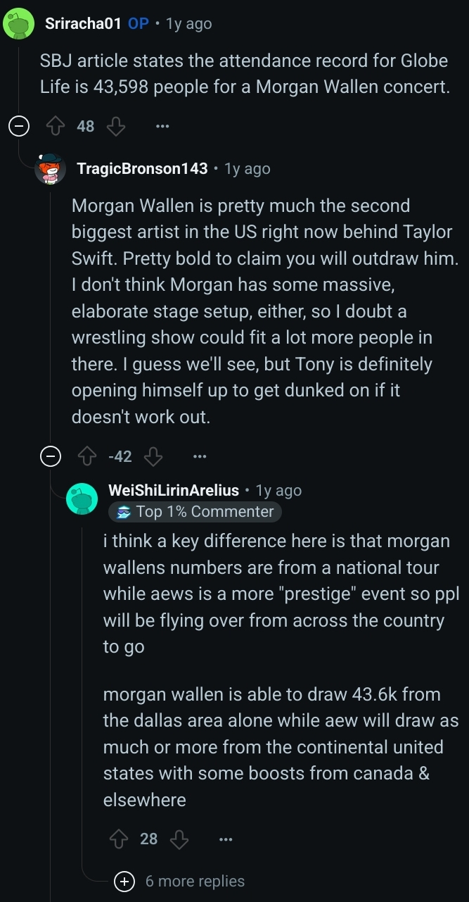Downvote Sriracha01's comment
Screen dimensions: 469x902
pos(116,127)
